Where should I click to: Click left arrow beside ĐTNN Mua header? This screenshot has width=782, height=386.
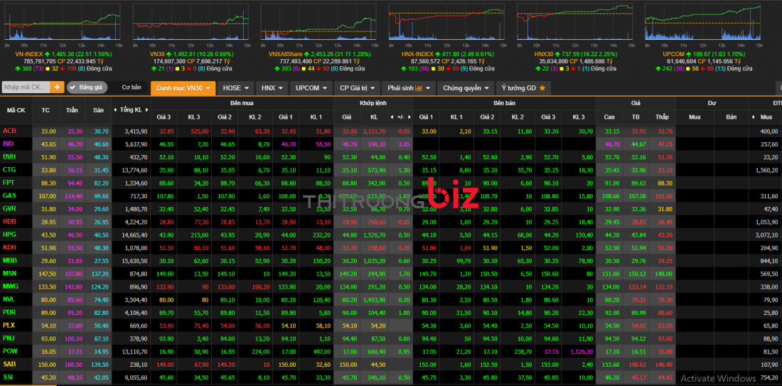[754, 117]
